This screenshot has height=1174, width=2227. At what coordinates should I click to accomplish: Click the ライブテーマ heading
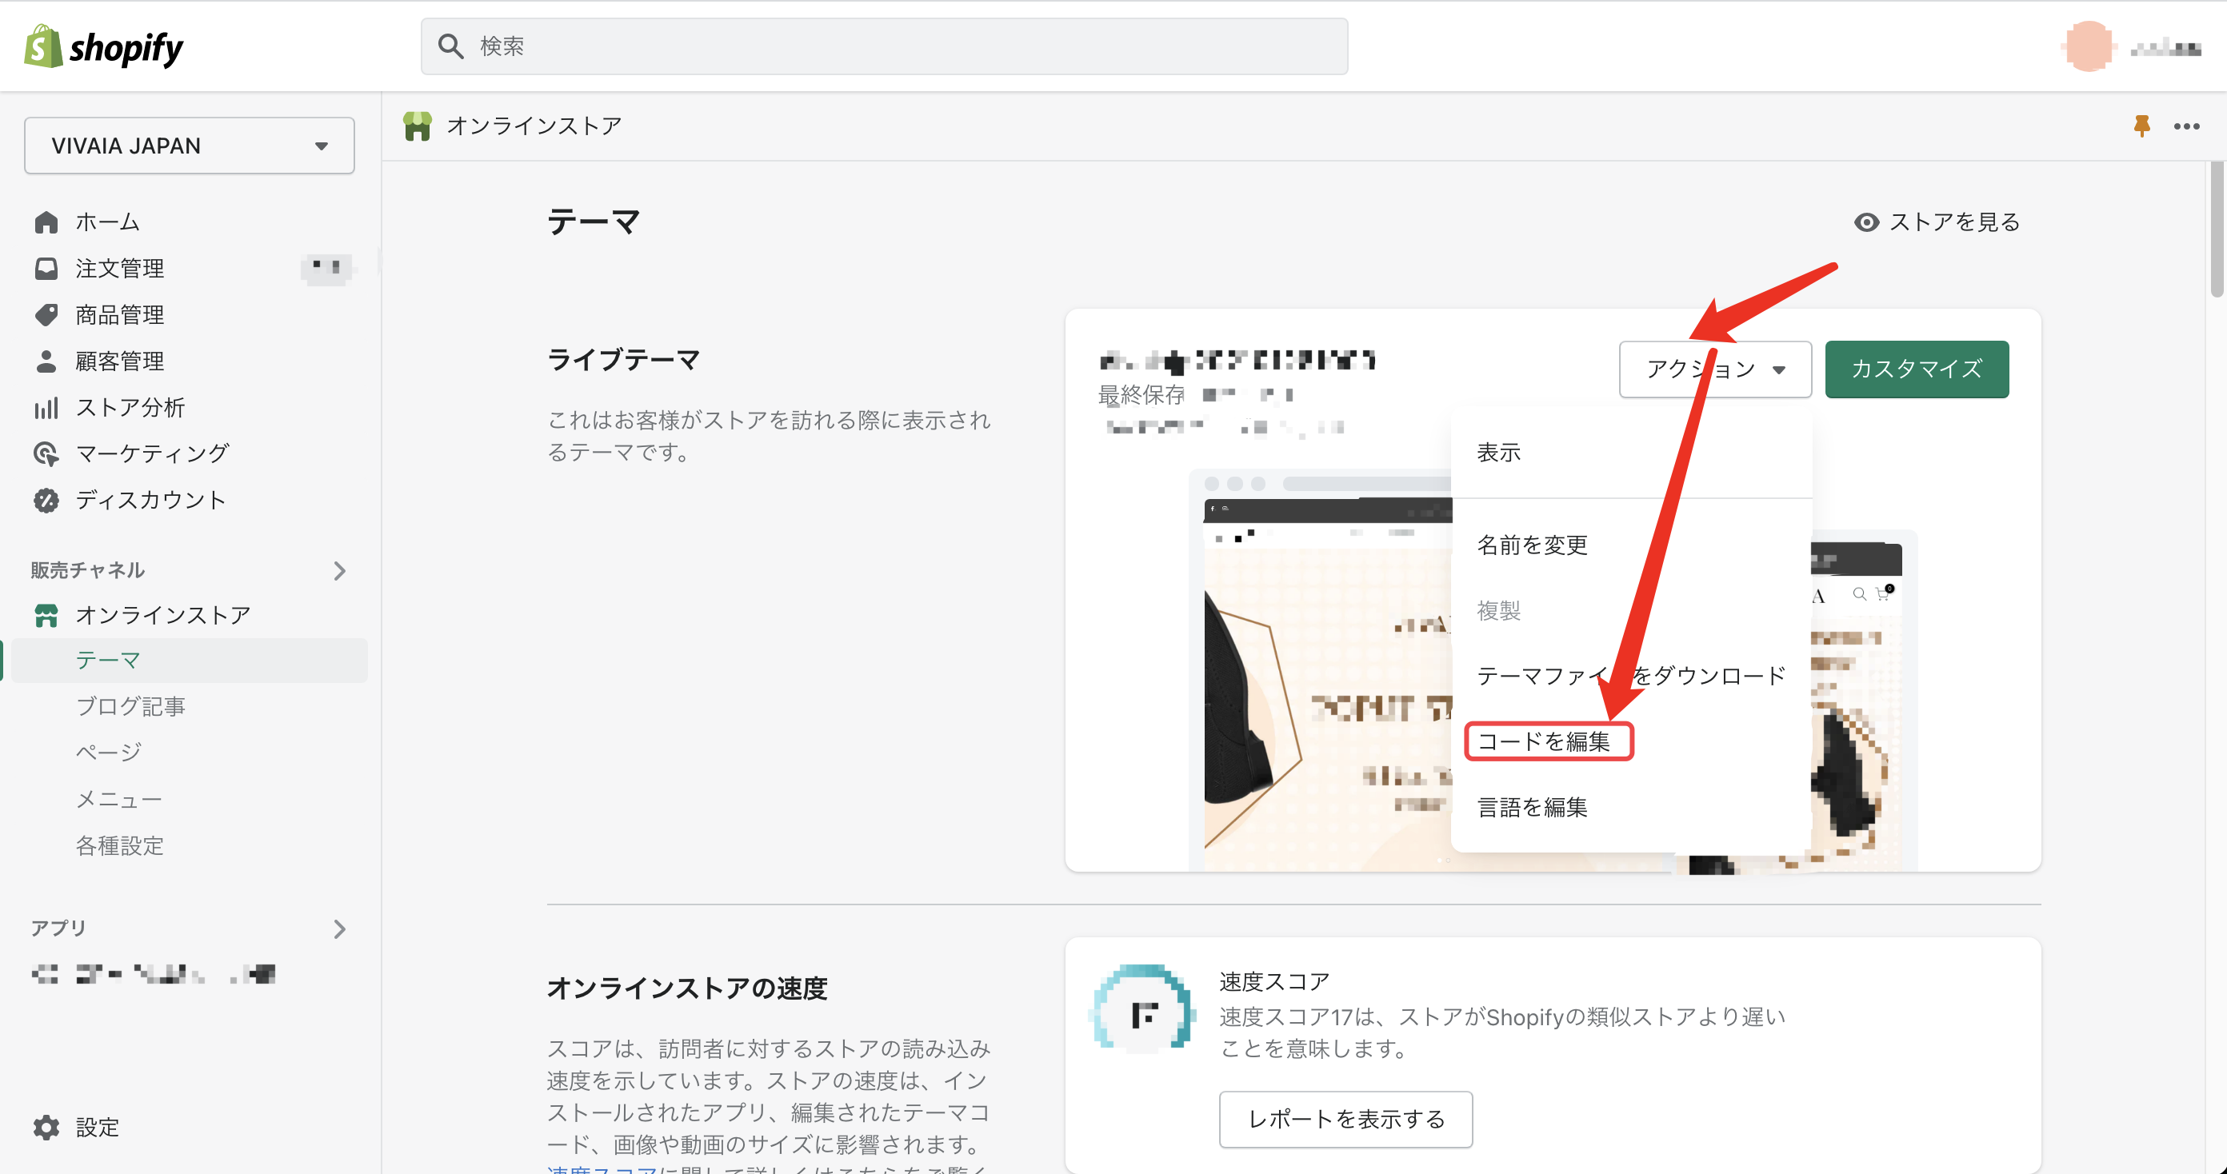point(623,360)
